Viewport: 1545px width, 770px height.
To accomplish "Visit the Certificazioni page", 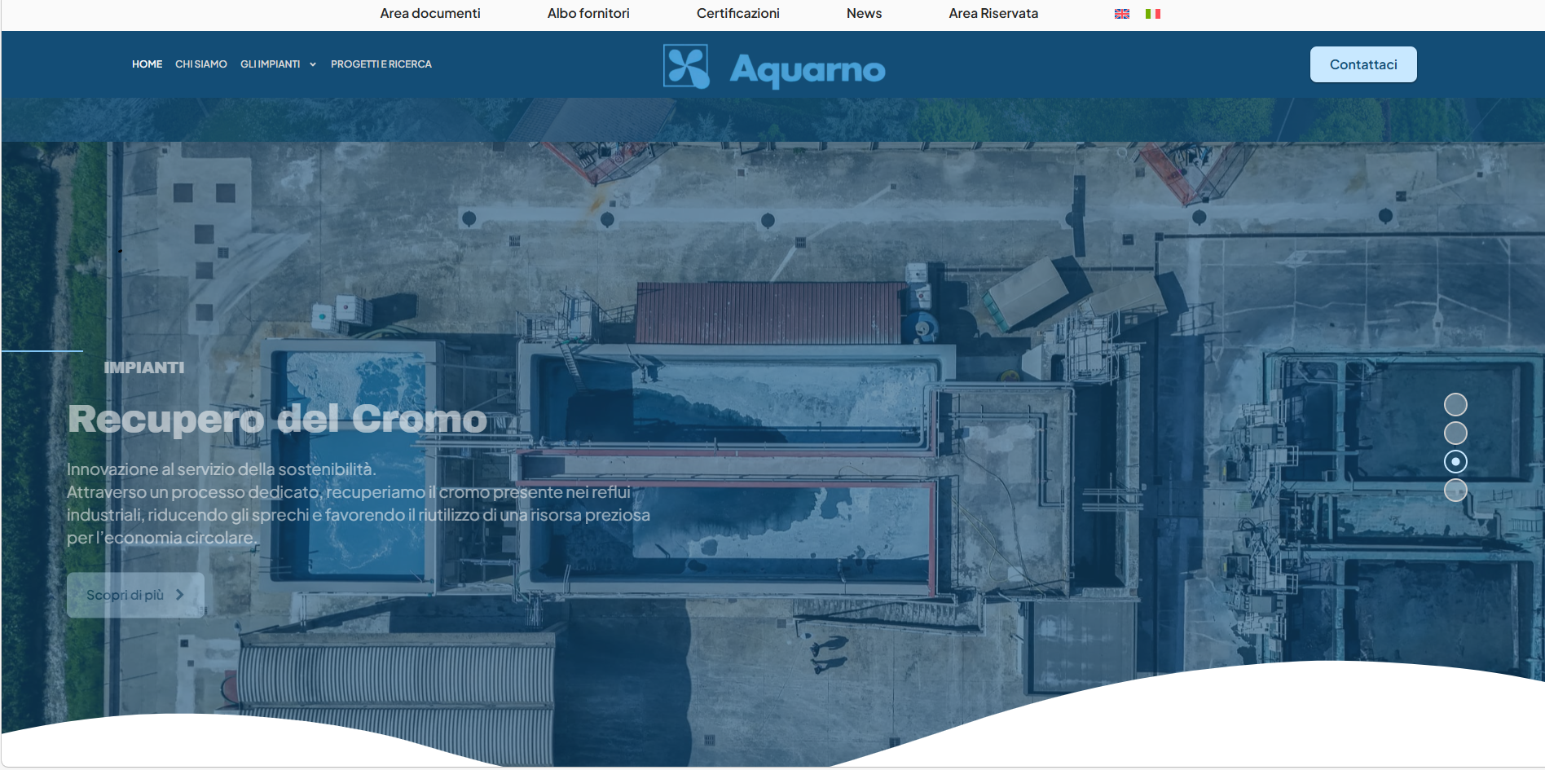I will pyautogui.click(x=738, y=13).
